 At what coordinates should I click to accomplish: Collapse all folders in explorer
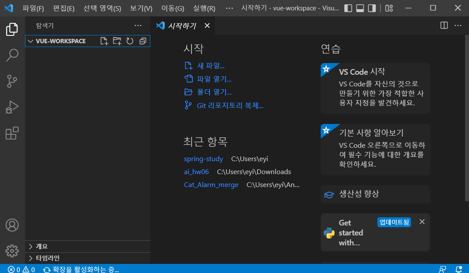(143, 41)
